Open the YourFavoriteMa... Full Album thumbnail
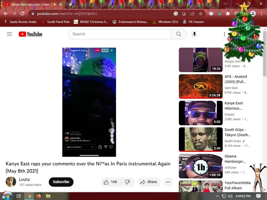The height and width of the screenshot is (200, 267). pos(201,186)
